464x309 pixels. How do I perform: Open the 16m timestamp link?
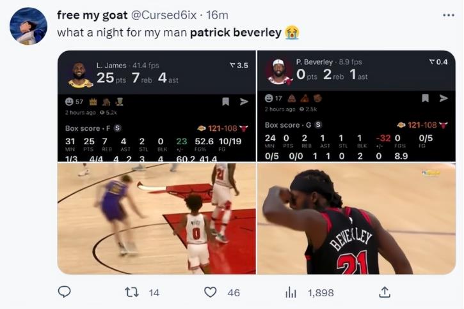pyautogui.click(x=217, y=15)
